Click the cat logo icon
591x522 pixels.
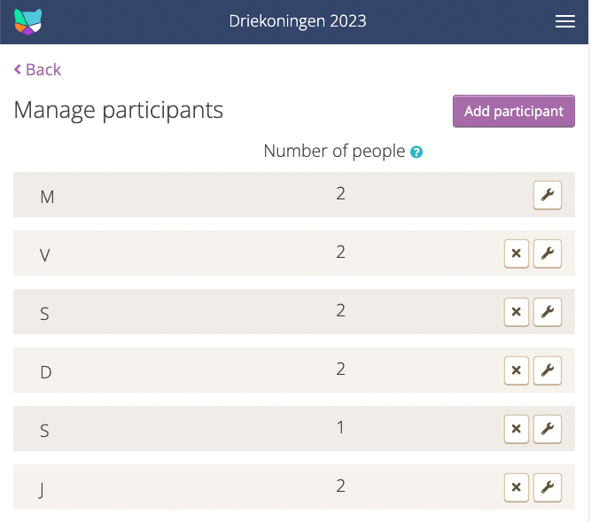pos(27,21)
